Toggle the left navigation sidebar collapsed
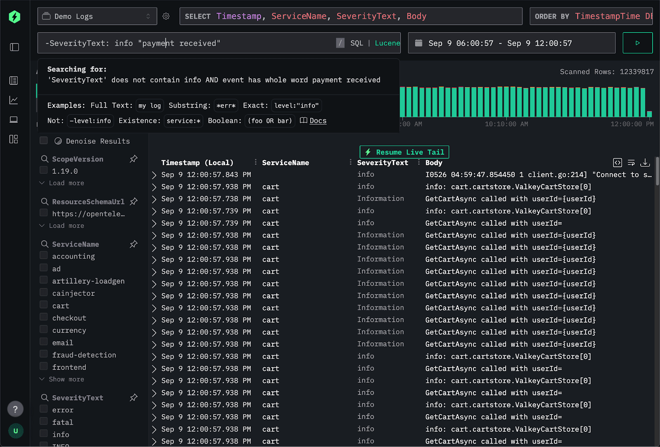The width and height of the screenshot is (660, 447). coord(14,47)
